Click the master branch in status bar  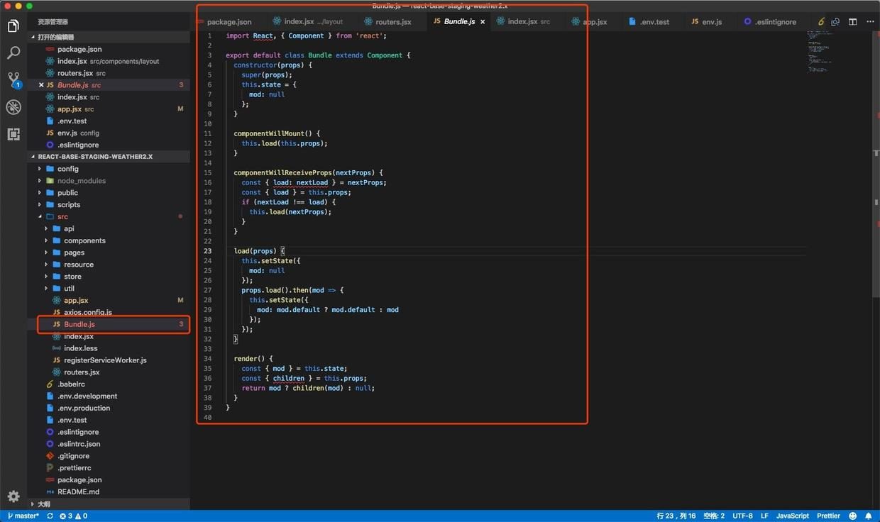tap(23, 516)
